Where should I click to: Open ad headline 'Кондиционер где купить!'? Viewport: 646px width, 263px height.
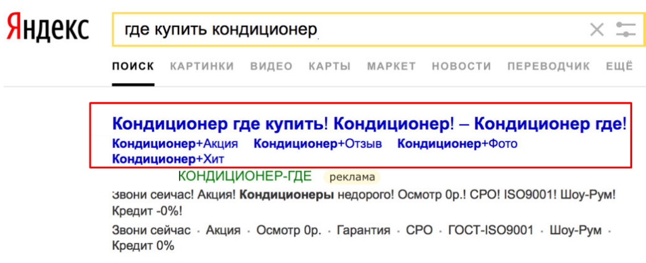(369, 123)
